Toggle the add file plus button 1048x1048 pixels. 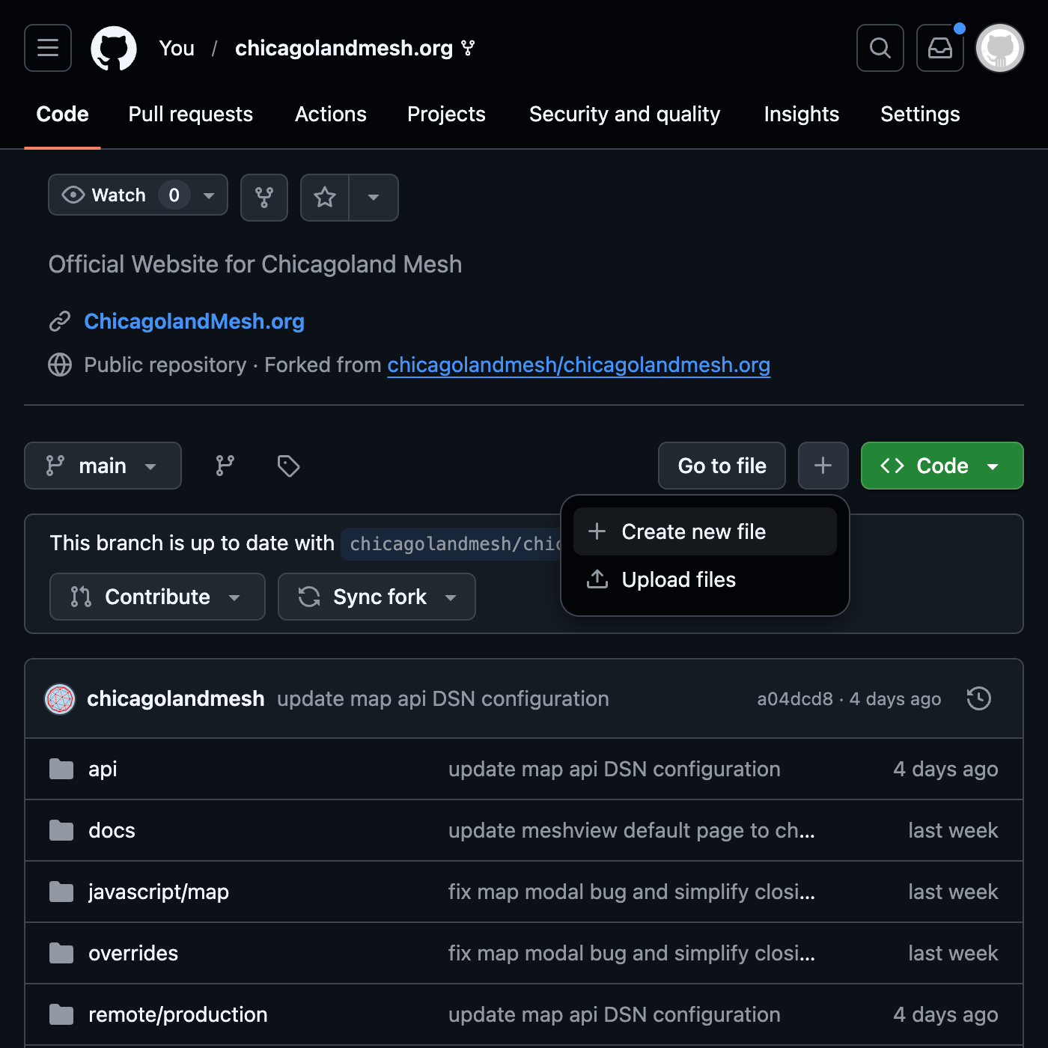tap(823, 466)
